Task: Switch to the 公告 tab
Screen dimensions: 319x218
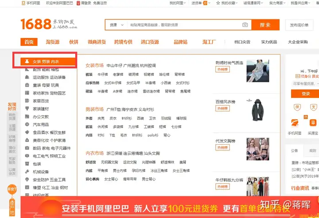Action: coord(294,150)
